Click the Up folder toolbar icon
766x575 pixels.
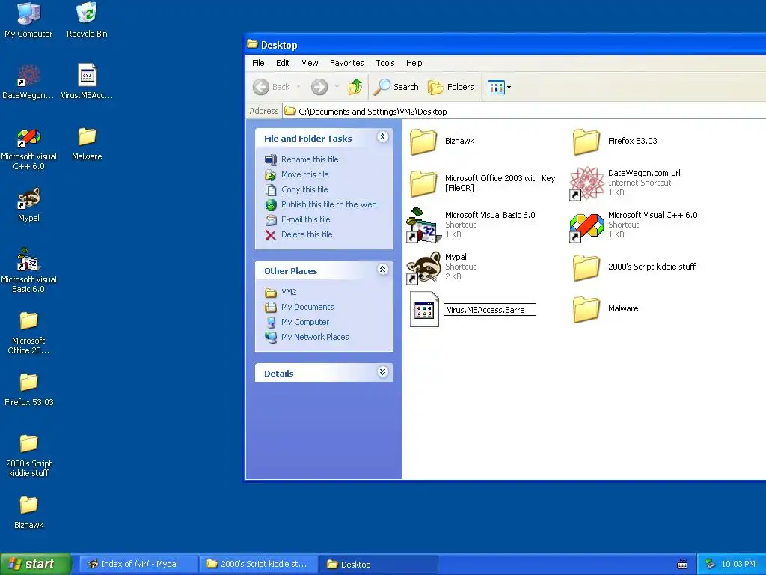pos(355,87)
